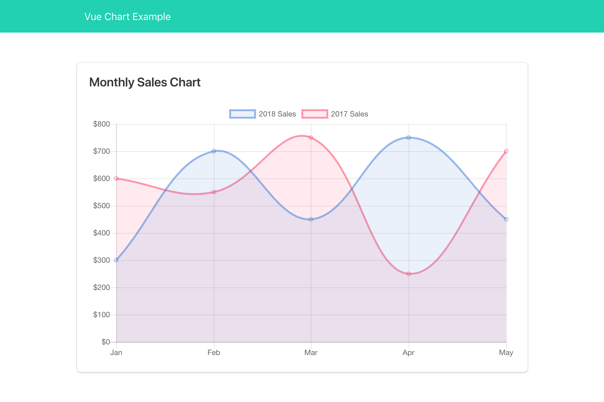This screenshot has height=402, width=604.
Task: Click the May endpoint of the pink line
Action: point(506,151)
